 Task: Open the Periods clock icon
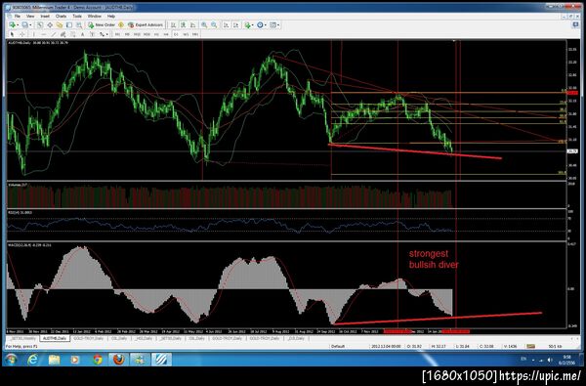pyautogui.click(x=260, y=24)
